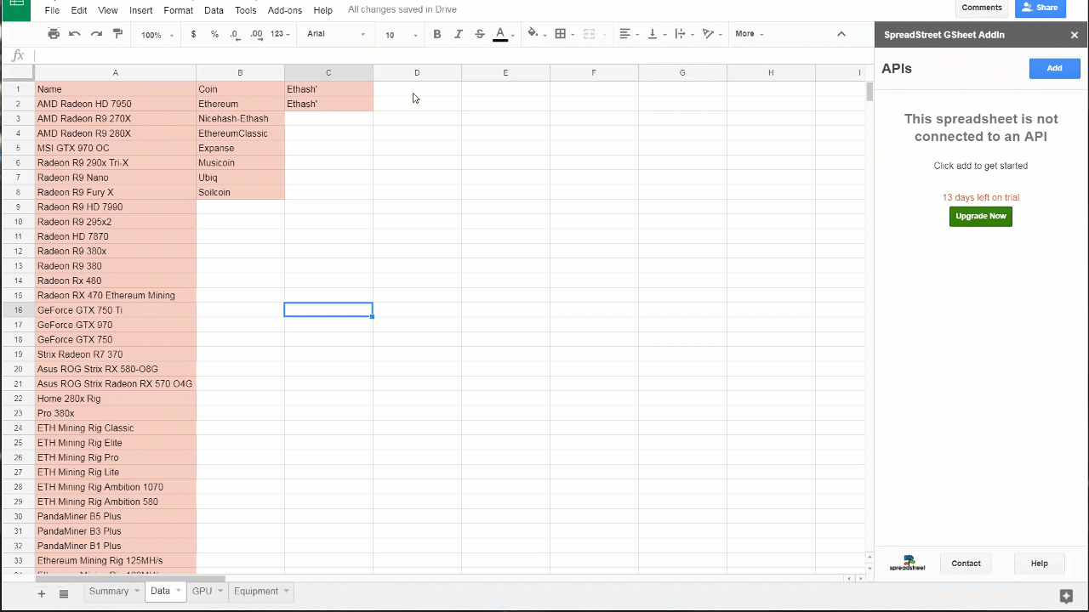Select cell 'PandaMiner B5 Plus'
1089x612 pixels.
pos(116,516)
